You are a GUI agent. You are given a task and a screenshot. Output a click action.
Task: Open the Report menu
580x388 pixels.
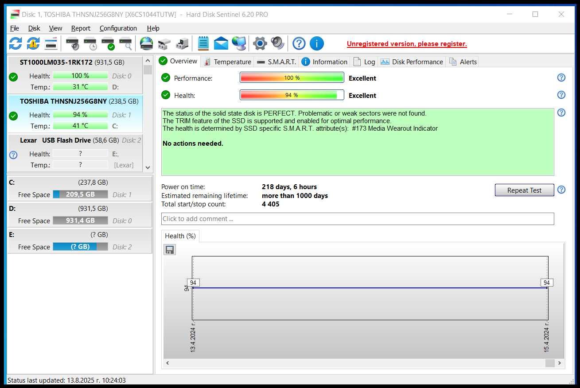pos(81,28)
